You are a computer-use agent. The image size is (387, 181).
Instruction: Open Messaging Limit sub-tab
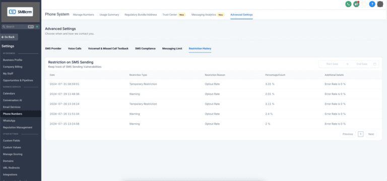[x=172, y=48]
